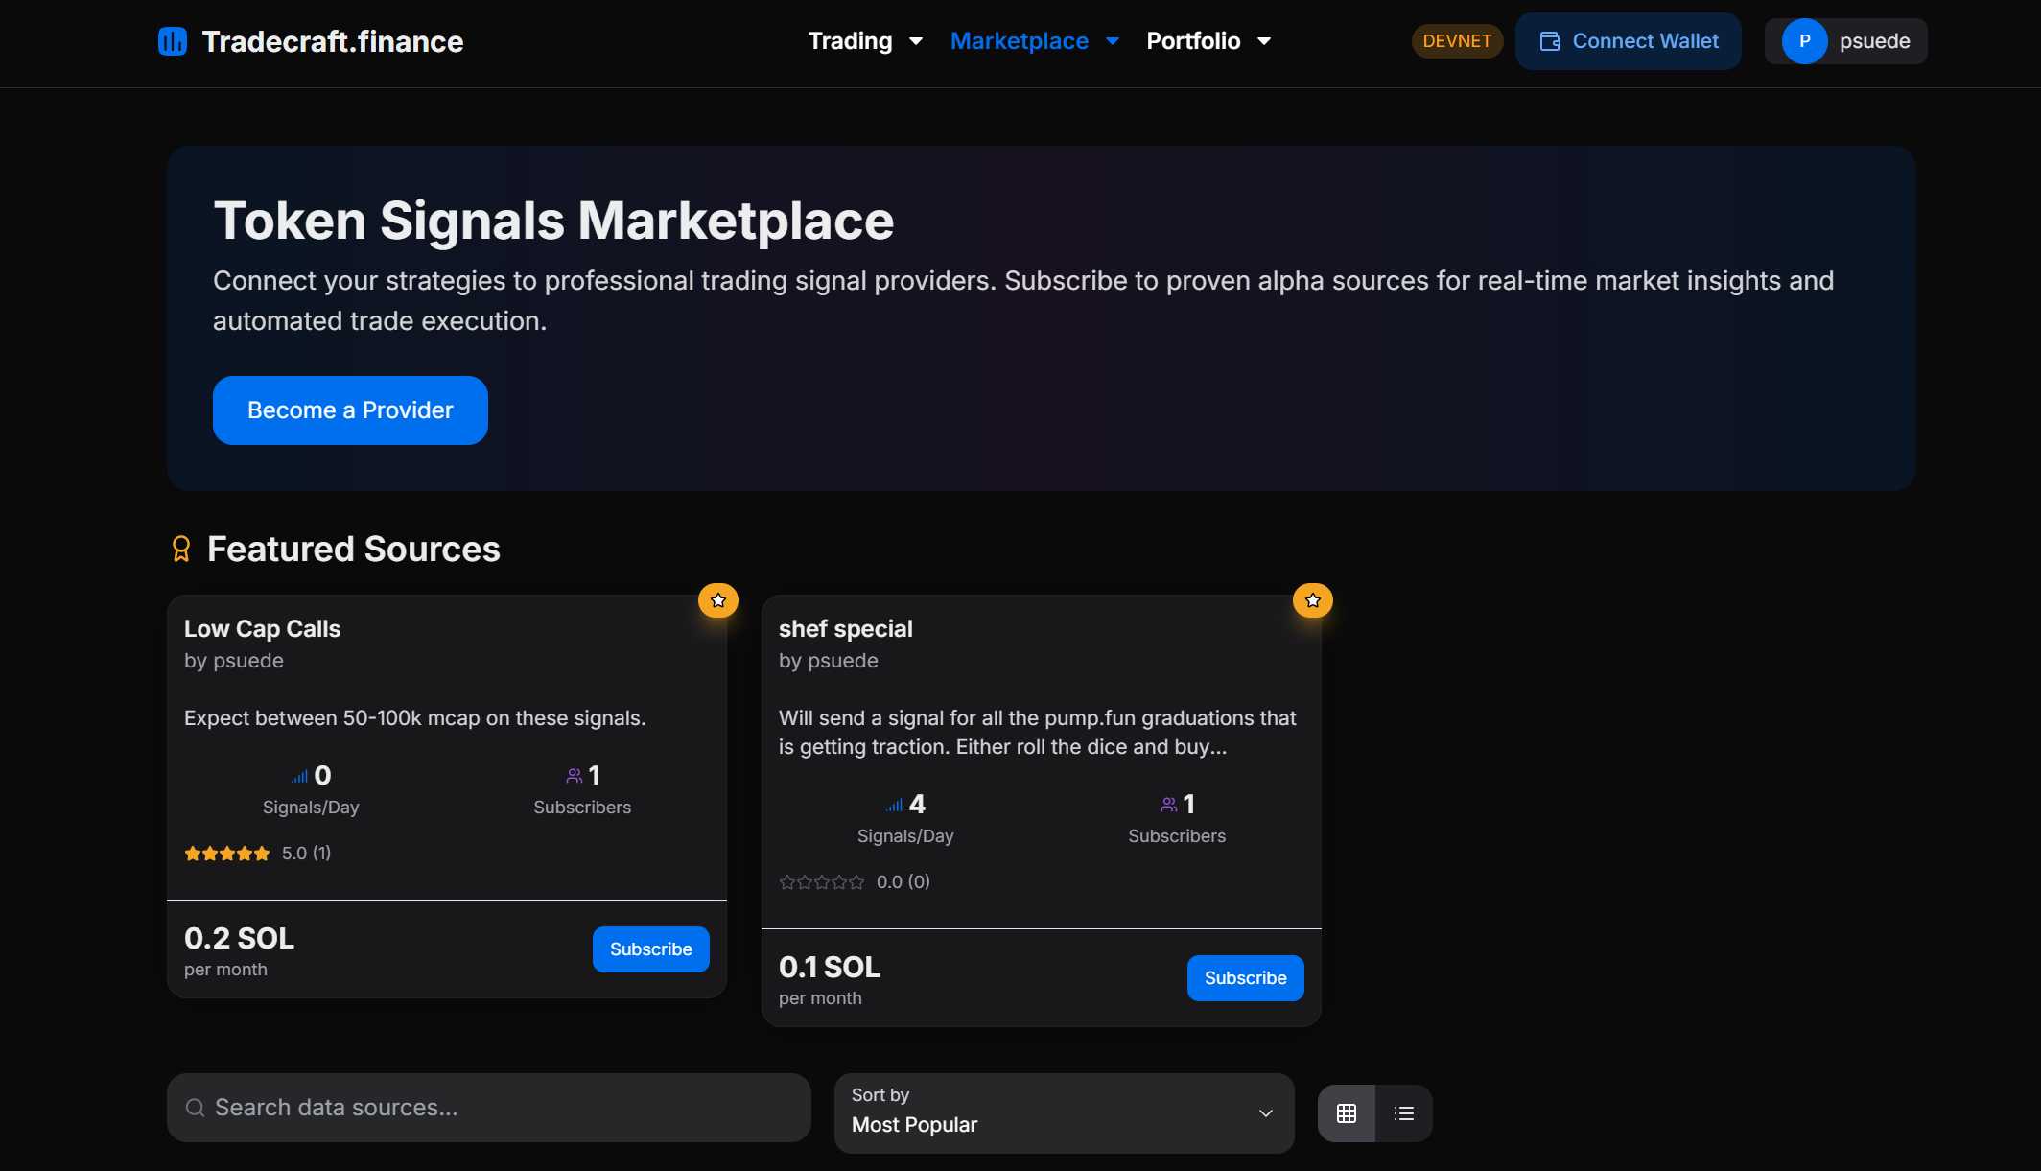Click the Featured Sources award ribbon icon
The height and width of the screenshot is (1171, 2041).
[x=181, y=549]
